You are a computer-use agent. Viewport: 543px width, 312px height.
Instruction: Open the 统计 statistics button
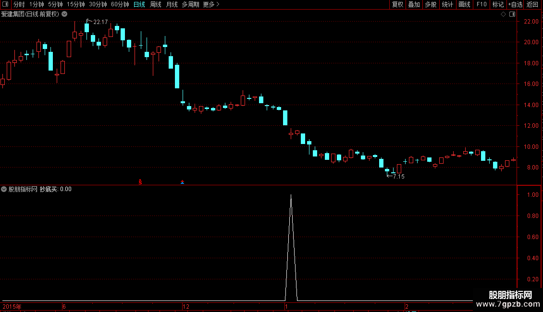[447, 4]
